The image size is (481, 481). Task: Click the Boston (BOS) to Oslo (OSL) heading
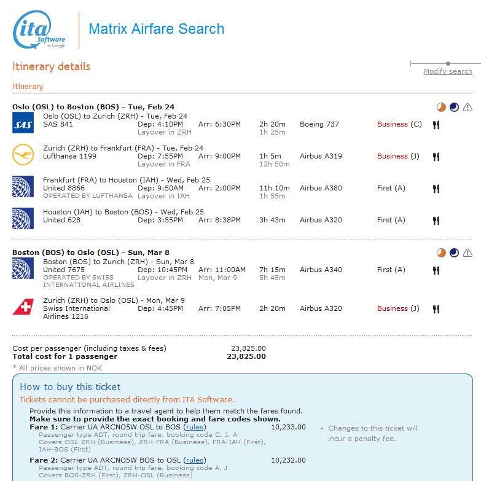tap(91, 252)
